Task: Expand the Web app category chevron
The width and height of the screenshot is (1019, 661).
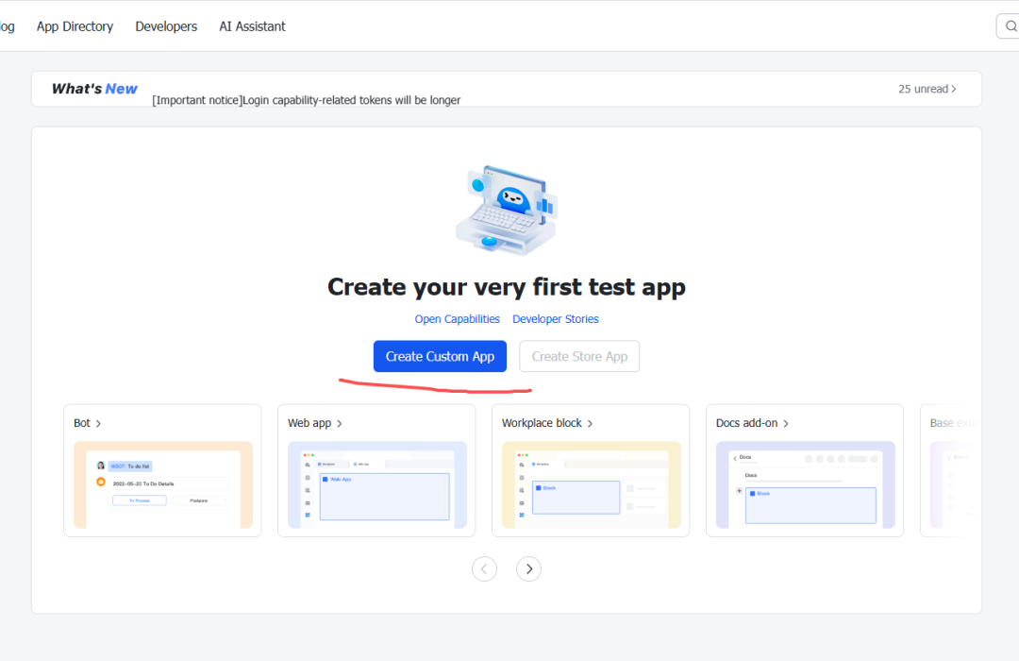Action: (340, 424)
